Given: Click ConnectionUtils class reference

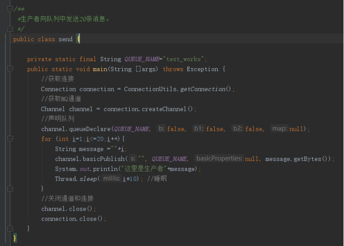Looking at the screenshot, I should 150,89.
